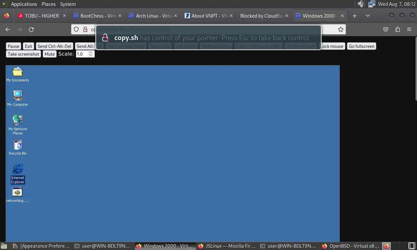Click the Scale spinner arrows
The height and width of the screenshot is (250, 417).
click(x=91, y=54)
